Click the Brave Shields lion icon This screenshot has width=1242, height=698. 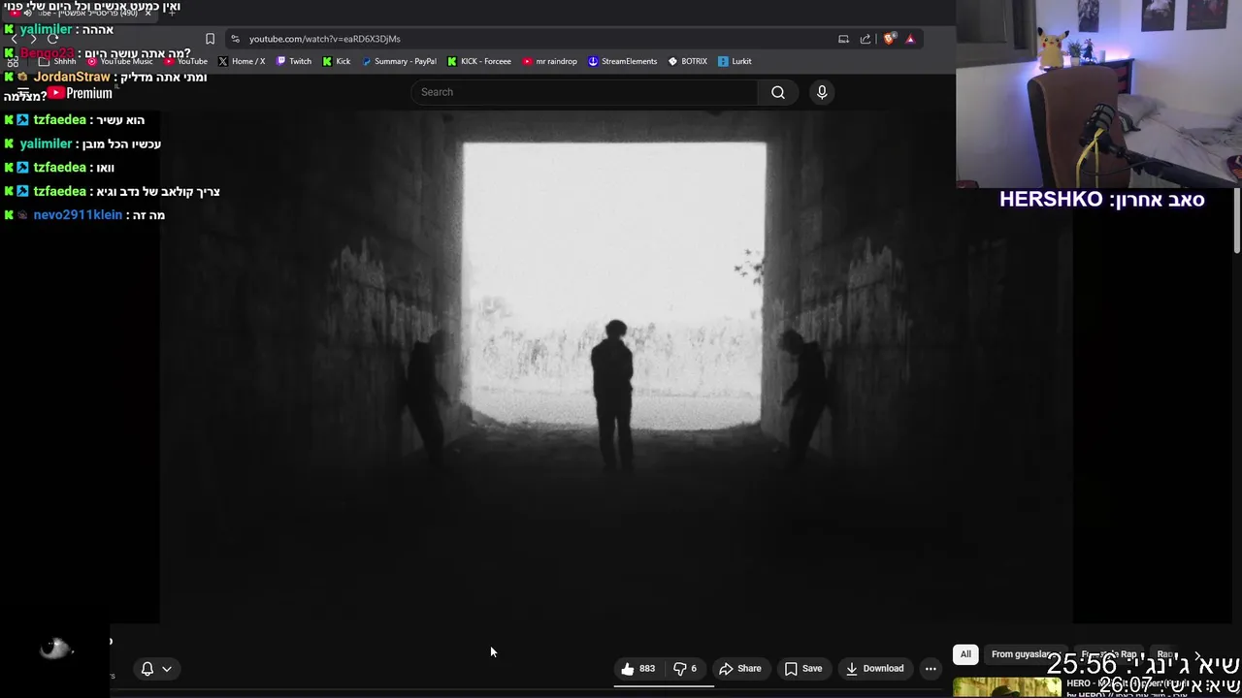pos(888,39)
